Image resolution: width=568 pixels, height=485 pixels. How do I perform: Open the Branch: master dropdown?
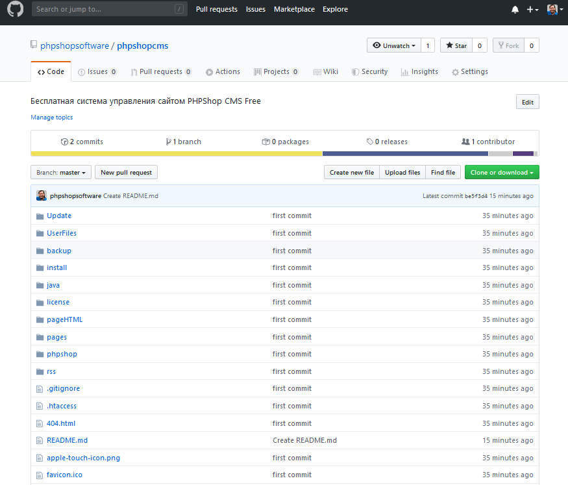pos(61,173)
